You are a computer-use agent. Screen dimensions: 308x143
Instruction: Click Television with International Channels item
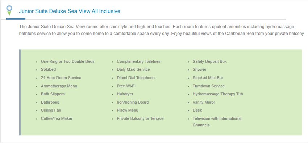click(x=217, y=122)
